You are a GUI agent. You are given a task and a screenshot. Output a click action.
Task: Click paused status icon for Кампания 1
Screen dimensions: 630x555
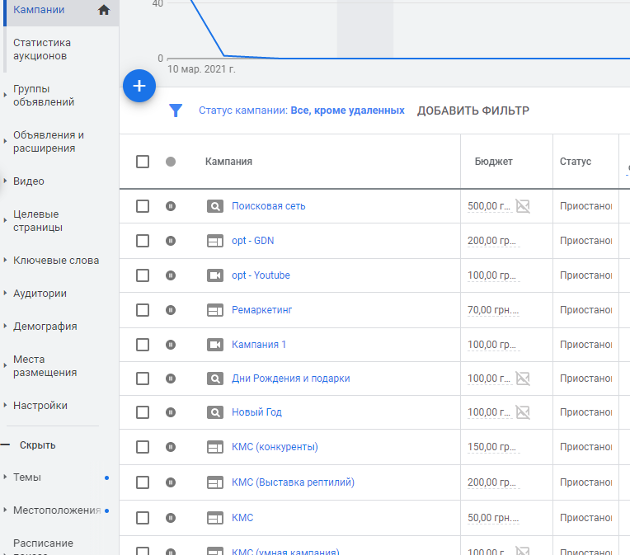tap(171, 345)
